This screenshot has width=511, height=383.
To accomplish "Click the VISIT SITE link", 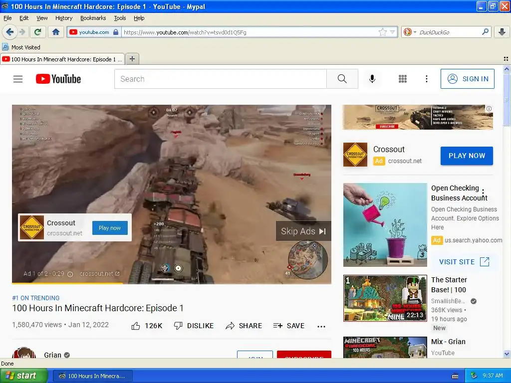I will (x=464, y=262).
